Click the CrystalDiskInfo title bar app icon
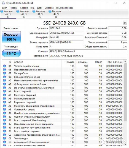 [x=3, y=3]
